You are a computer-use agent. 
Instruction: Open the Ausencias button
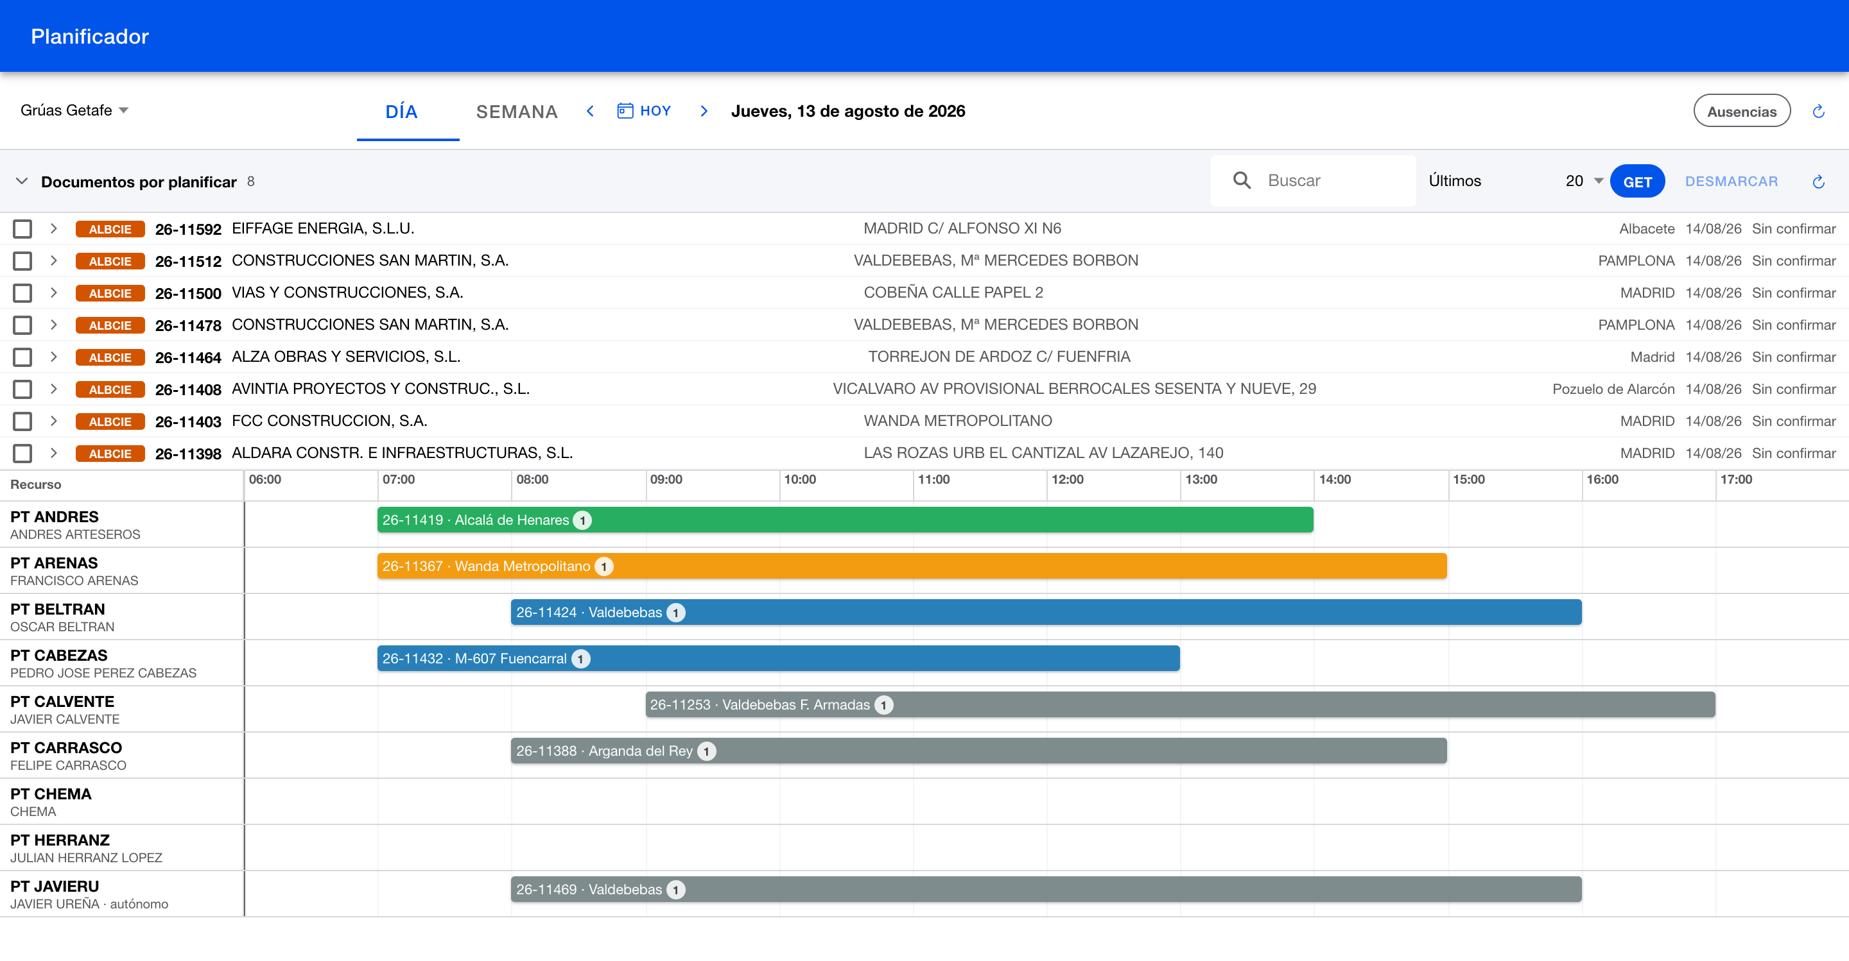1741,111
